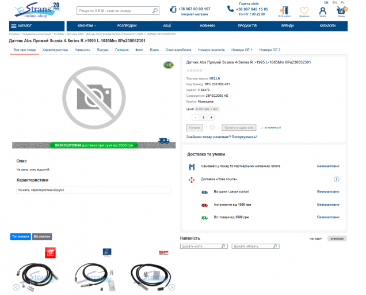Switch to Наявність tab

pyautogui.click(x=82, y=50)
